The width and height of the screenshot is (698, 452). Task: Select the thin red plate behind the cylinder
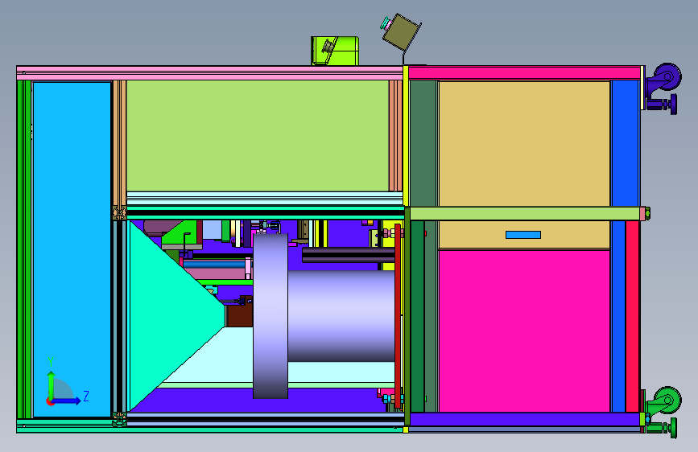398,316
